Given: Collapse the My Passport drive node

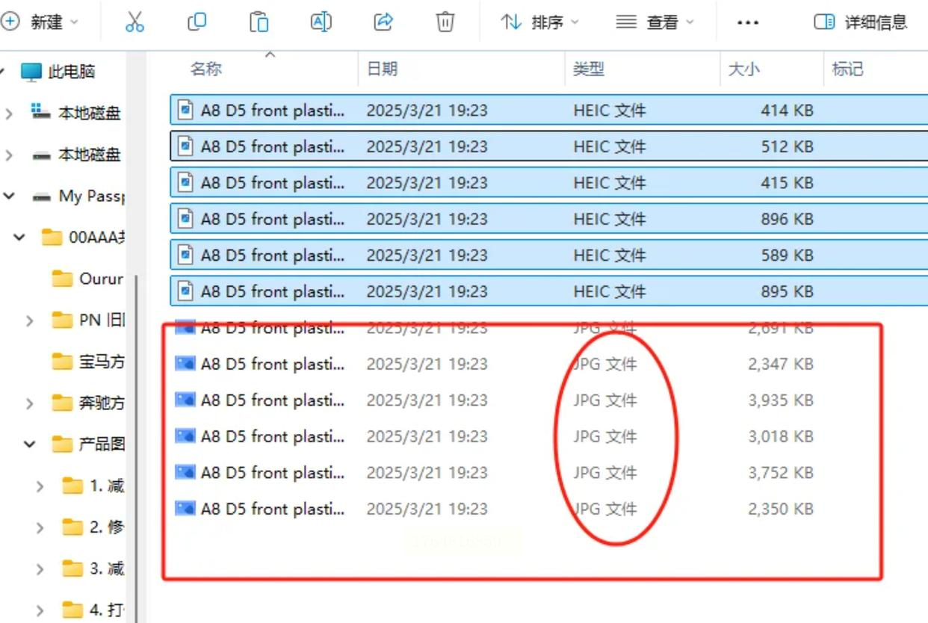Looking at the screenshot, I should 10,196.
